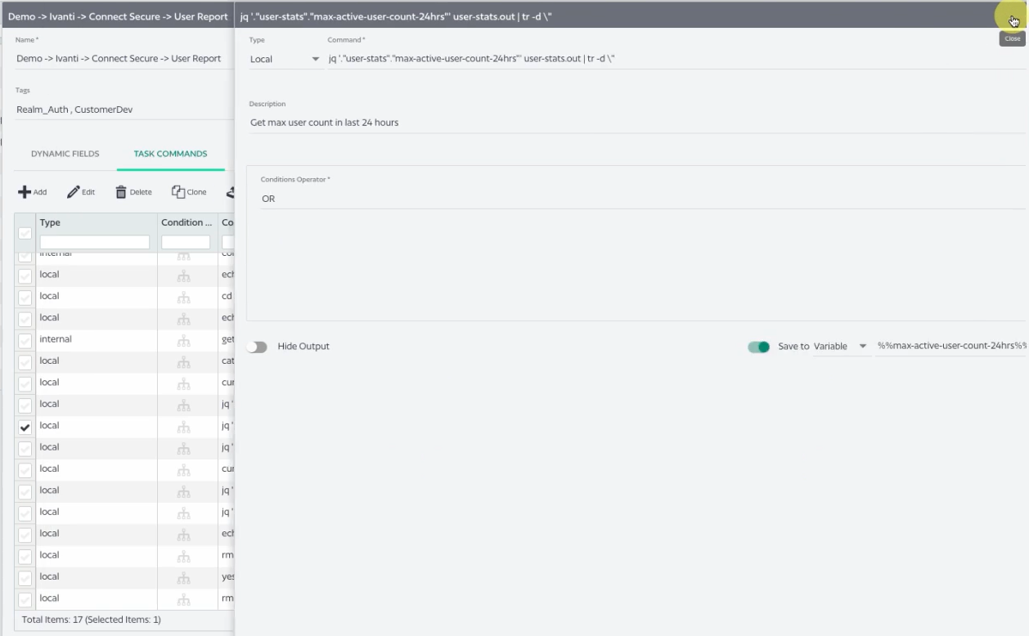This screenshot has height=636, width=1029.
Task: Click the task Name field
Action: pos(123,59)
